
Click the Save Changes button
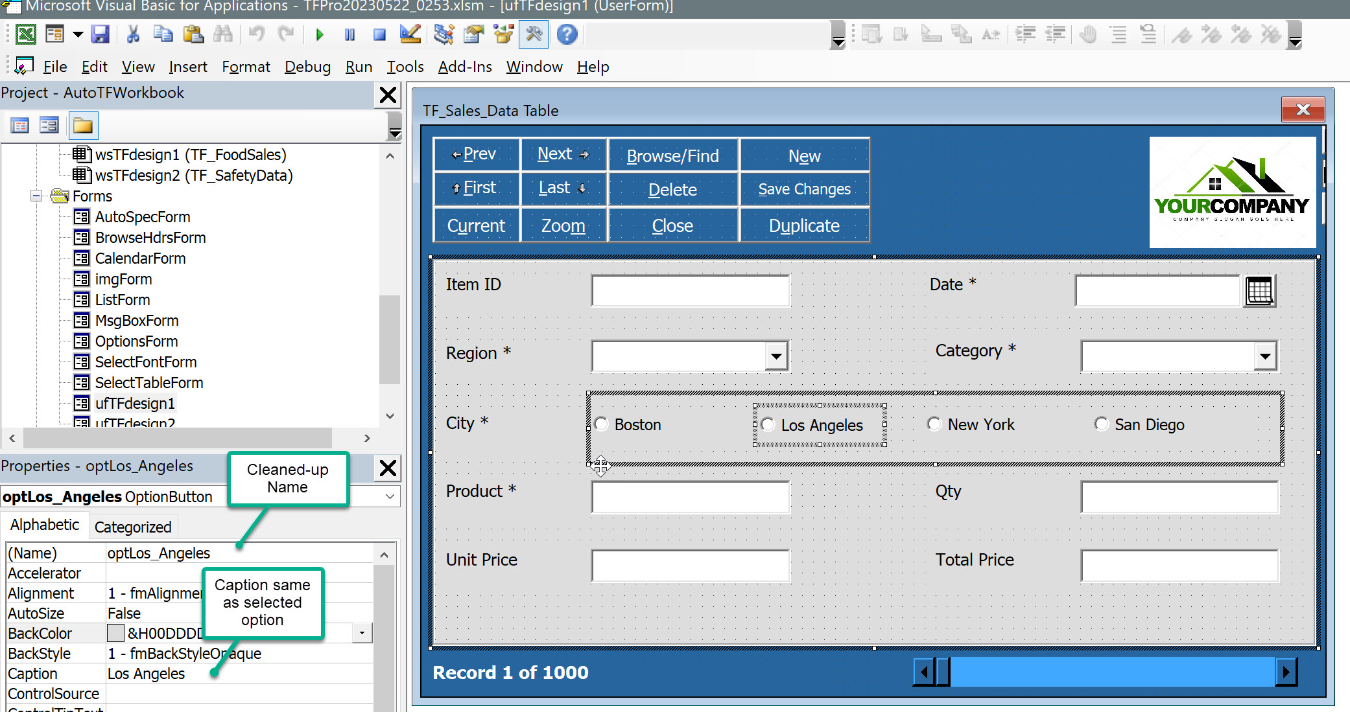[804, 189]
